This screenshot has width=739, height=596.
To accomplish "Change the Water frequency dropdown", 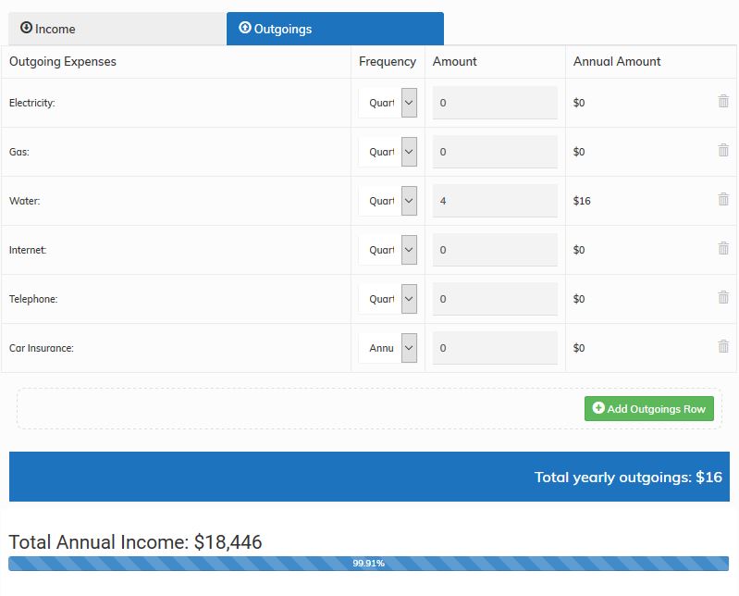I will pos(388,201).
